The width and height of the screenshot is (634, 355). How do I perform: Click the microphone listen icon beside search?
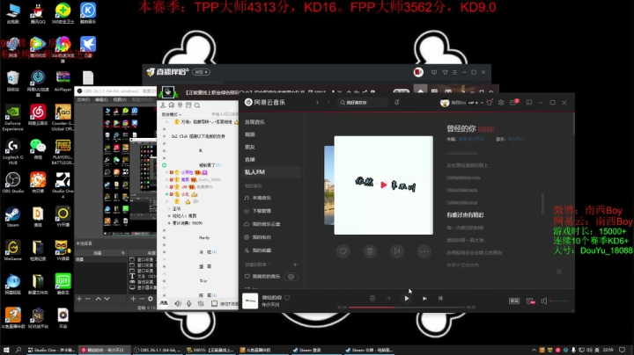click(x=397, y=103)
